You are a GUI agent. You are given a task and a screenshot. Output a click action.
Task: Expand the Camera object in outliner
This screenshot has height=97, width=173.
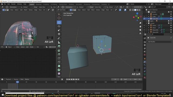[149, 14]
